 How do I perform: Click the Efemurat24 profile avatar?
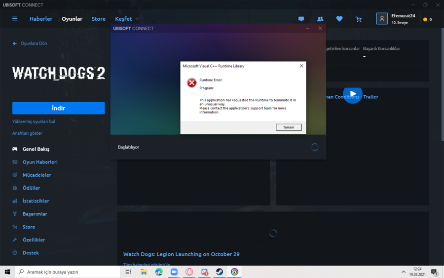pos(382,19)
